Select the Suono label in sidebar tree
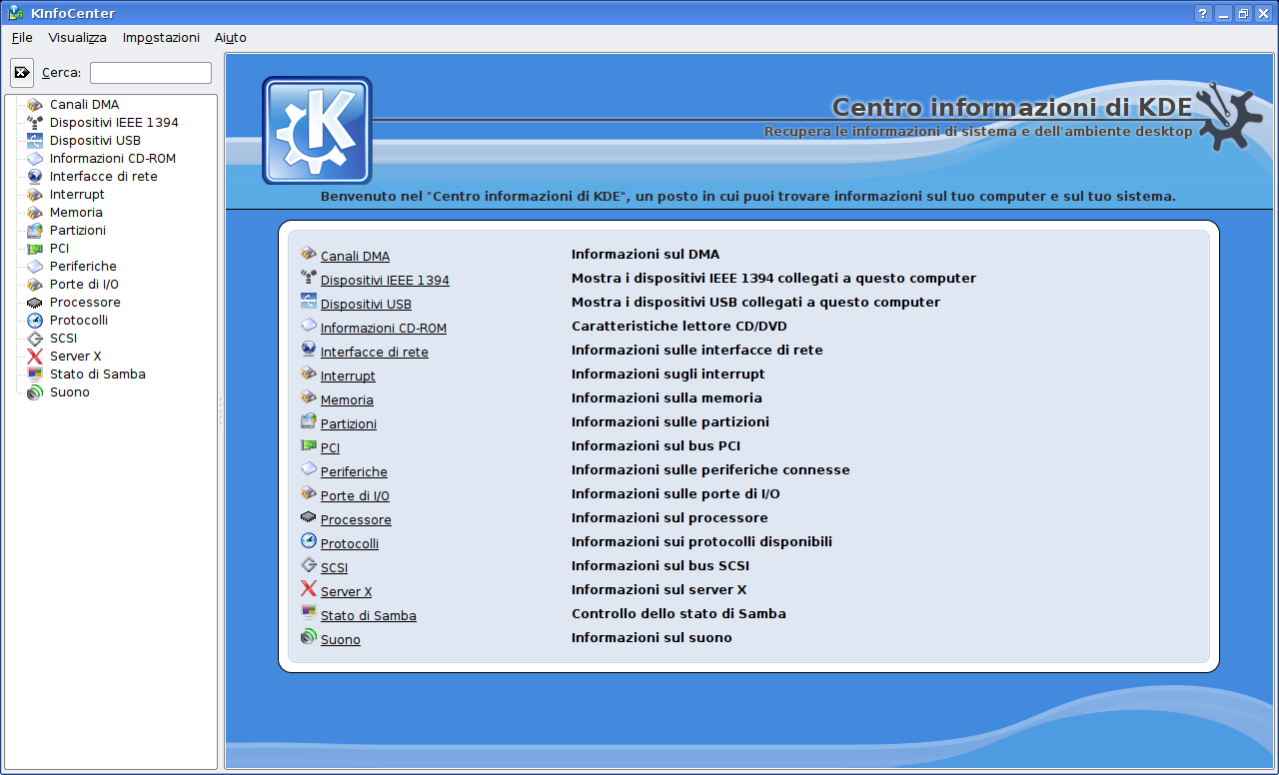Viewport: 1279px width, 775px height. (x=70, y=392)
